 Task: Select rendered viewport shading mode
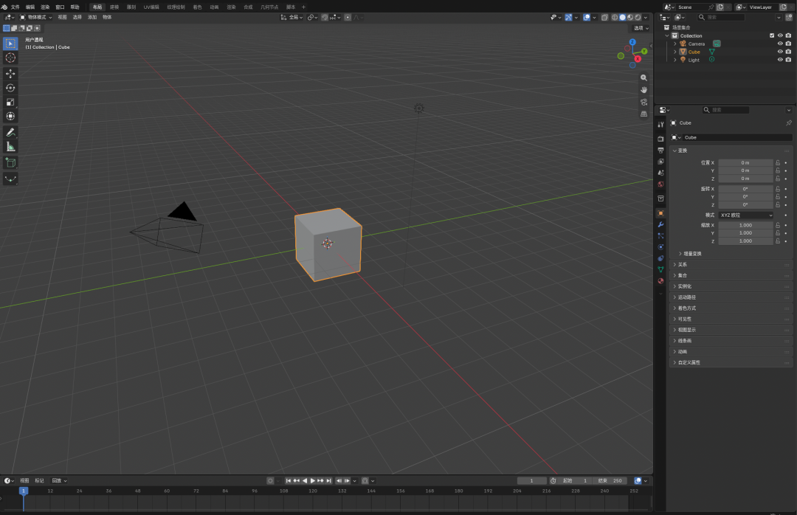[638, 17]
